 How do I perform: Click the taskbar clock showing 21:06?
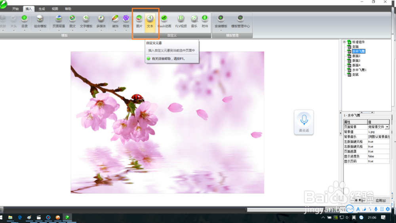(372, 217)
